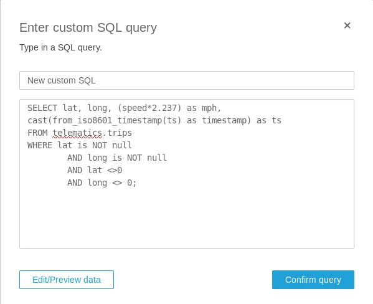
Task: Place cursor on SELECT keyword in query
Action: click(42, 108)
